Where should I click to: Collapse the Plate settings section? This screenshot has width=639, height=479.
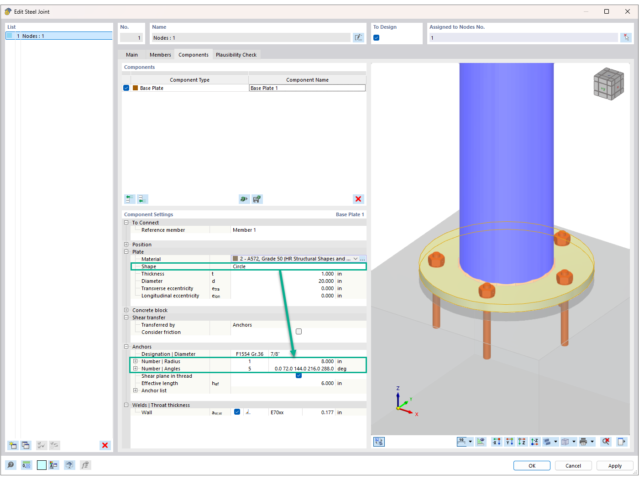(126, 251)
